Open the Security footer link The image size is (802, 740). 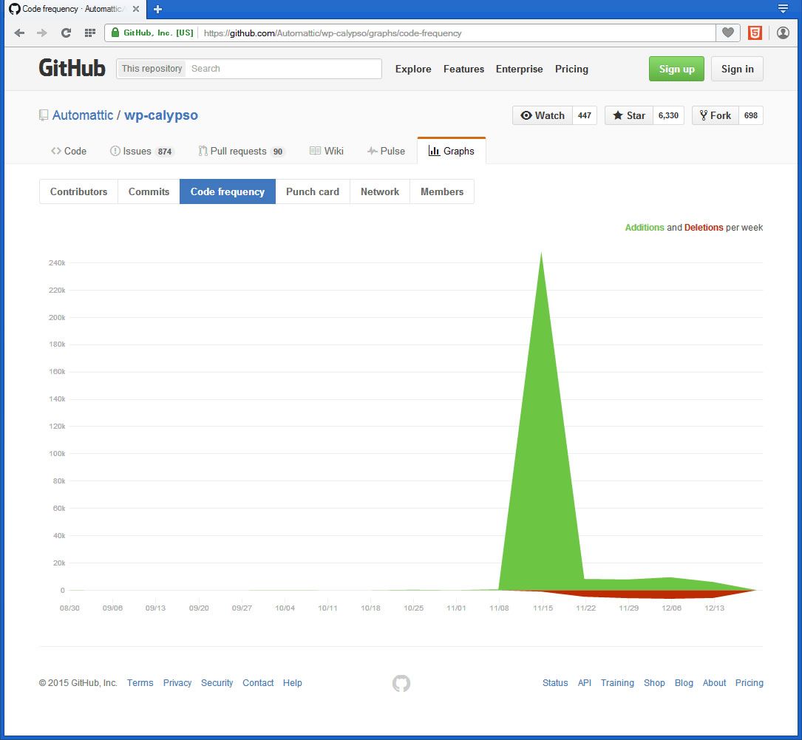point(217,683)
